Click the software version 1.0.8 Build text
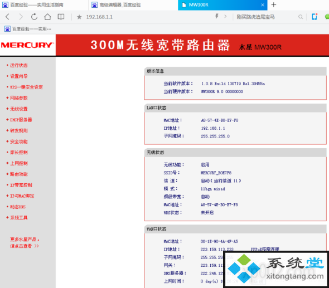 click(233, 84)
